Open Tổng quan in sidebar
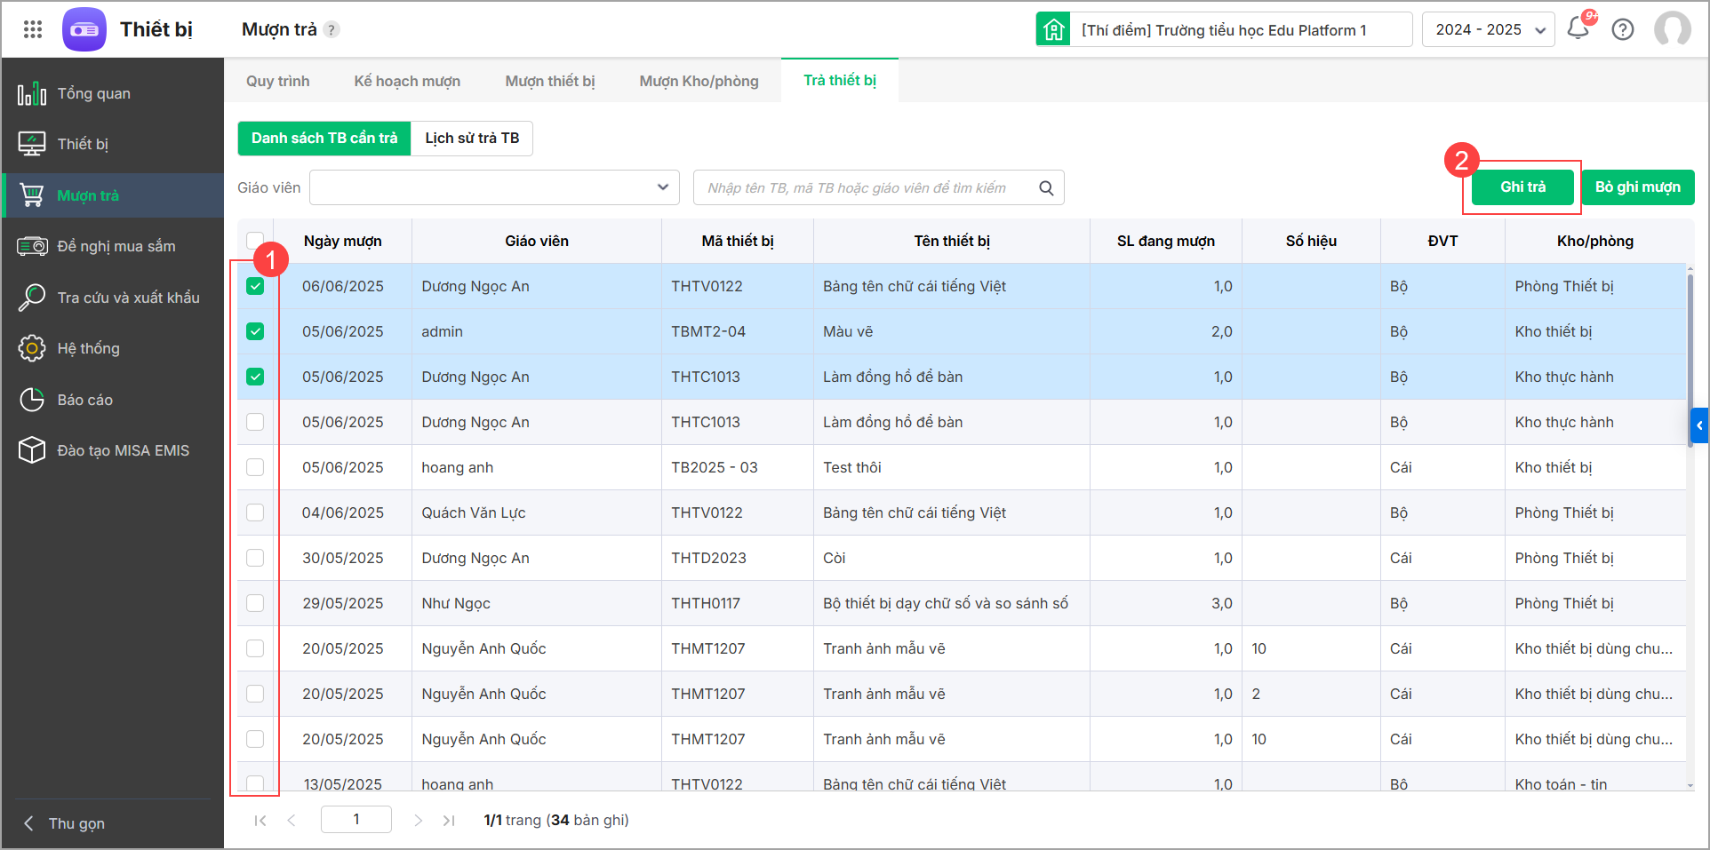Screen dimensions: 1710x850 tap(93, 93)
